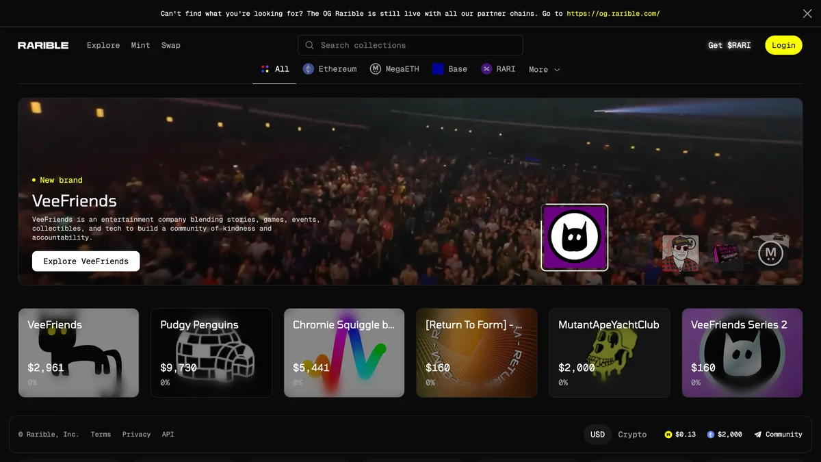Filter by the RARI chain
821x462 pixels.
click(x=498, y=69)
